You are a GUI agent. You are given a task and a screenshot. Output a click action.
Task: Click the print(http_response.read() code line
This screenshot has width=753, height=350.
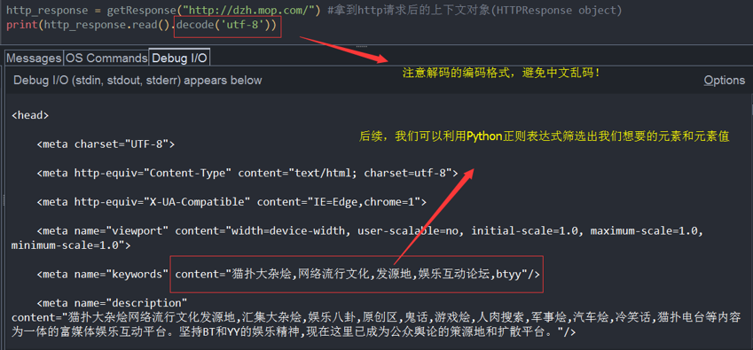point(142,26)
